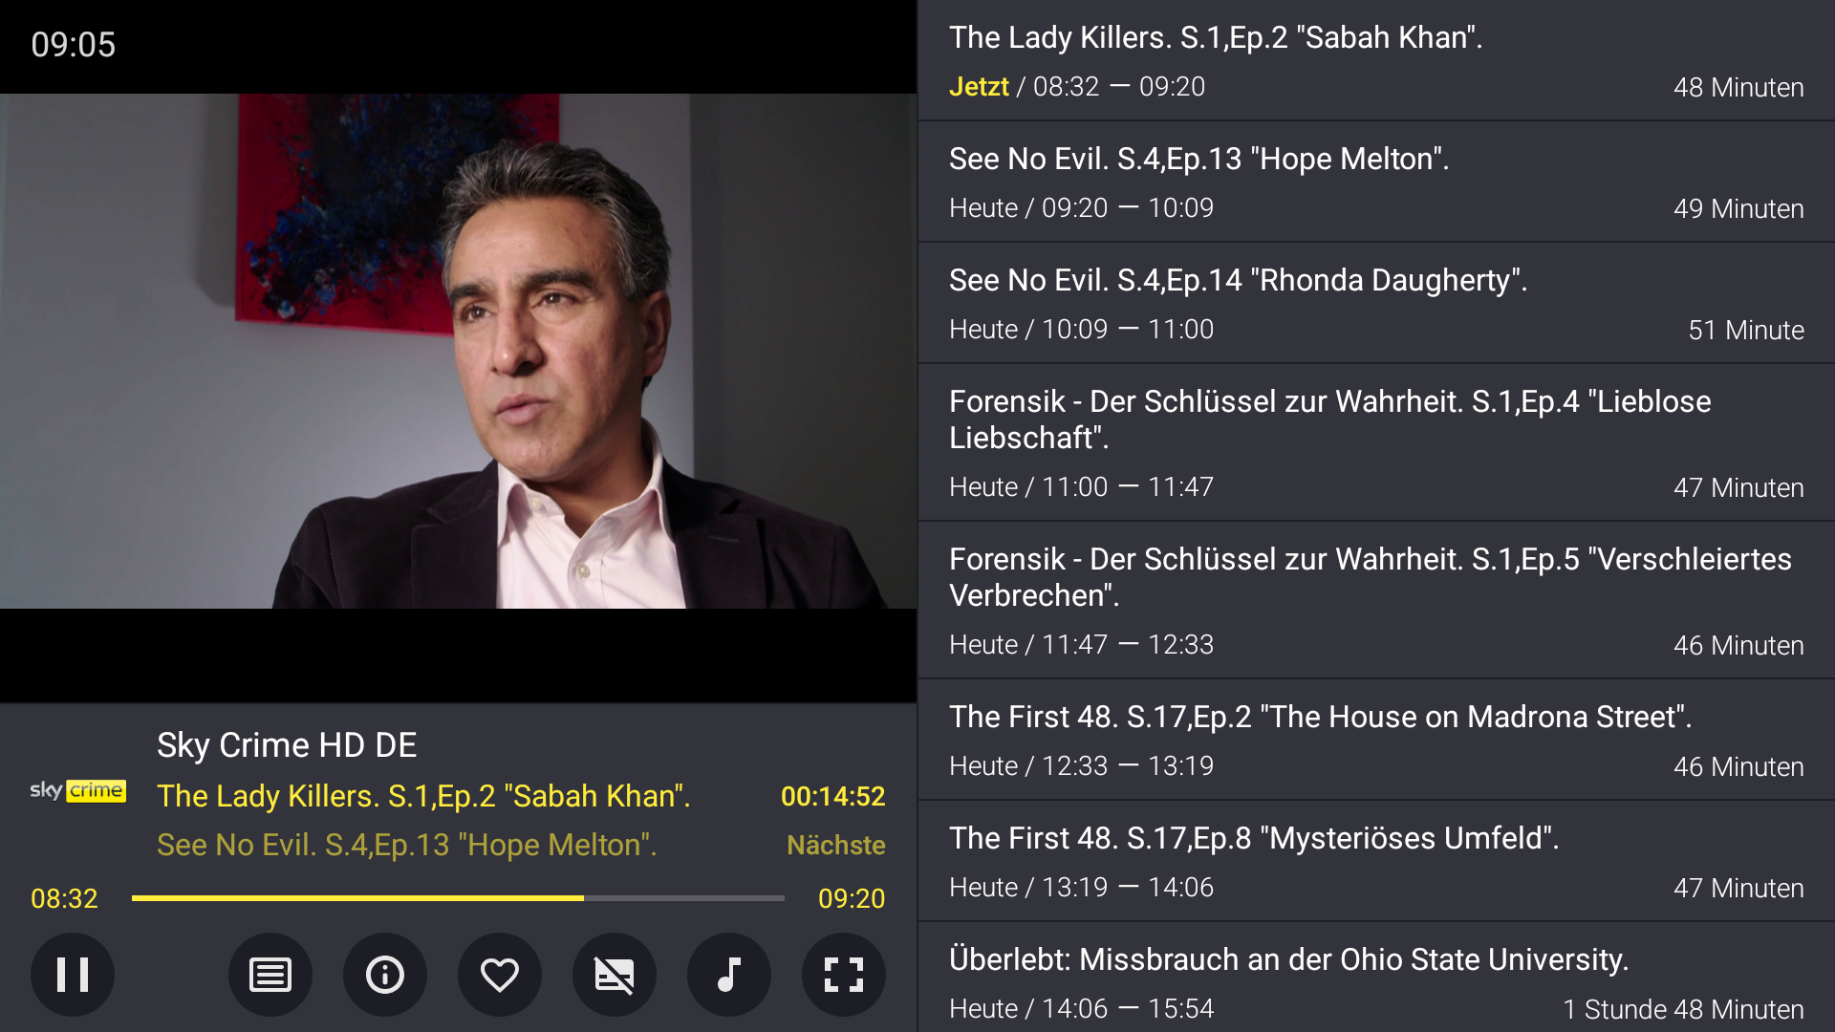Select current program The Lady Killers Sabah Khan

click(x=1376, y=60)
